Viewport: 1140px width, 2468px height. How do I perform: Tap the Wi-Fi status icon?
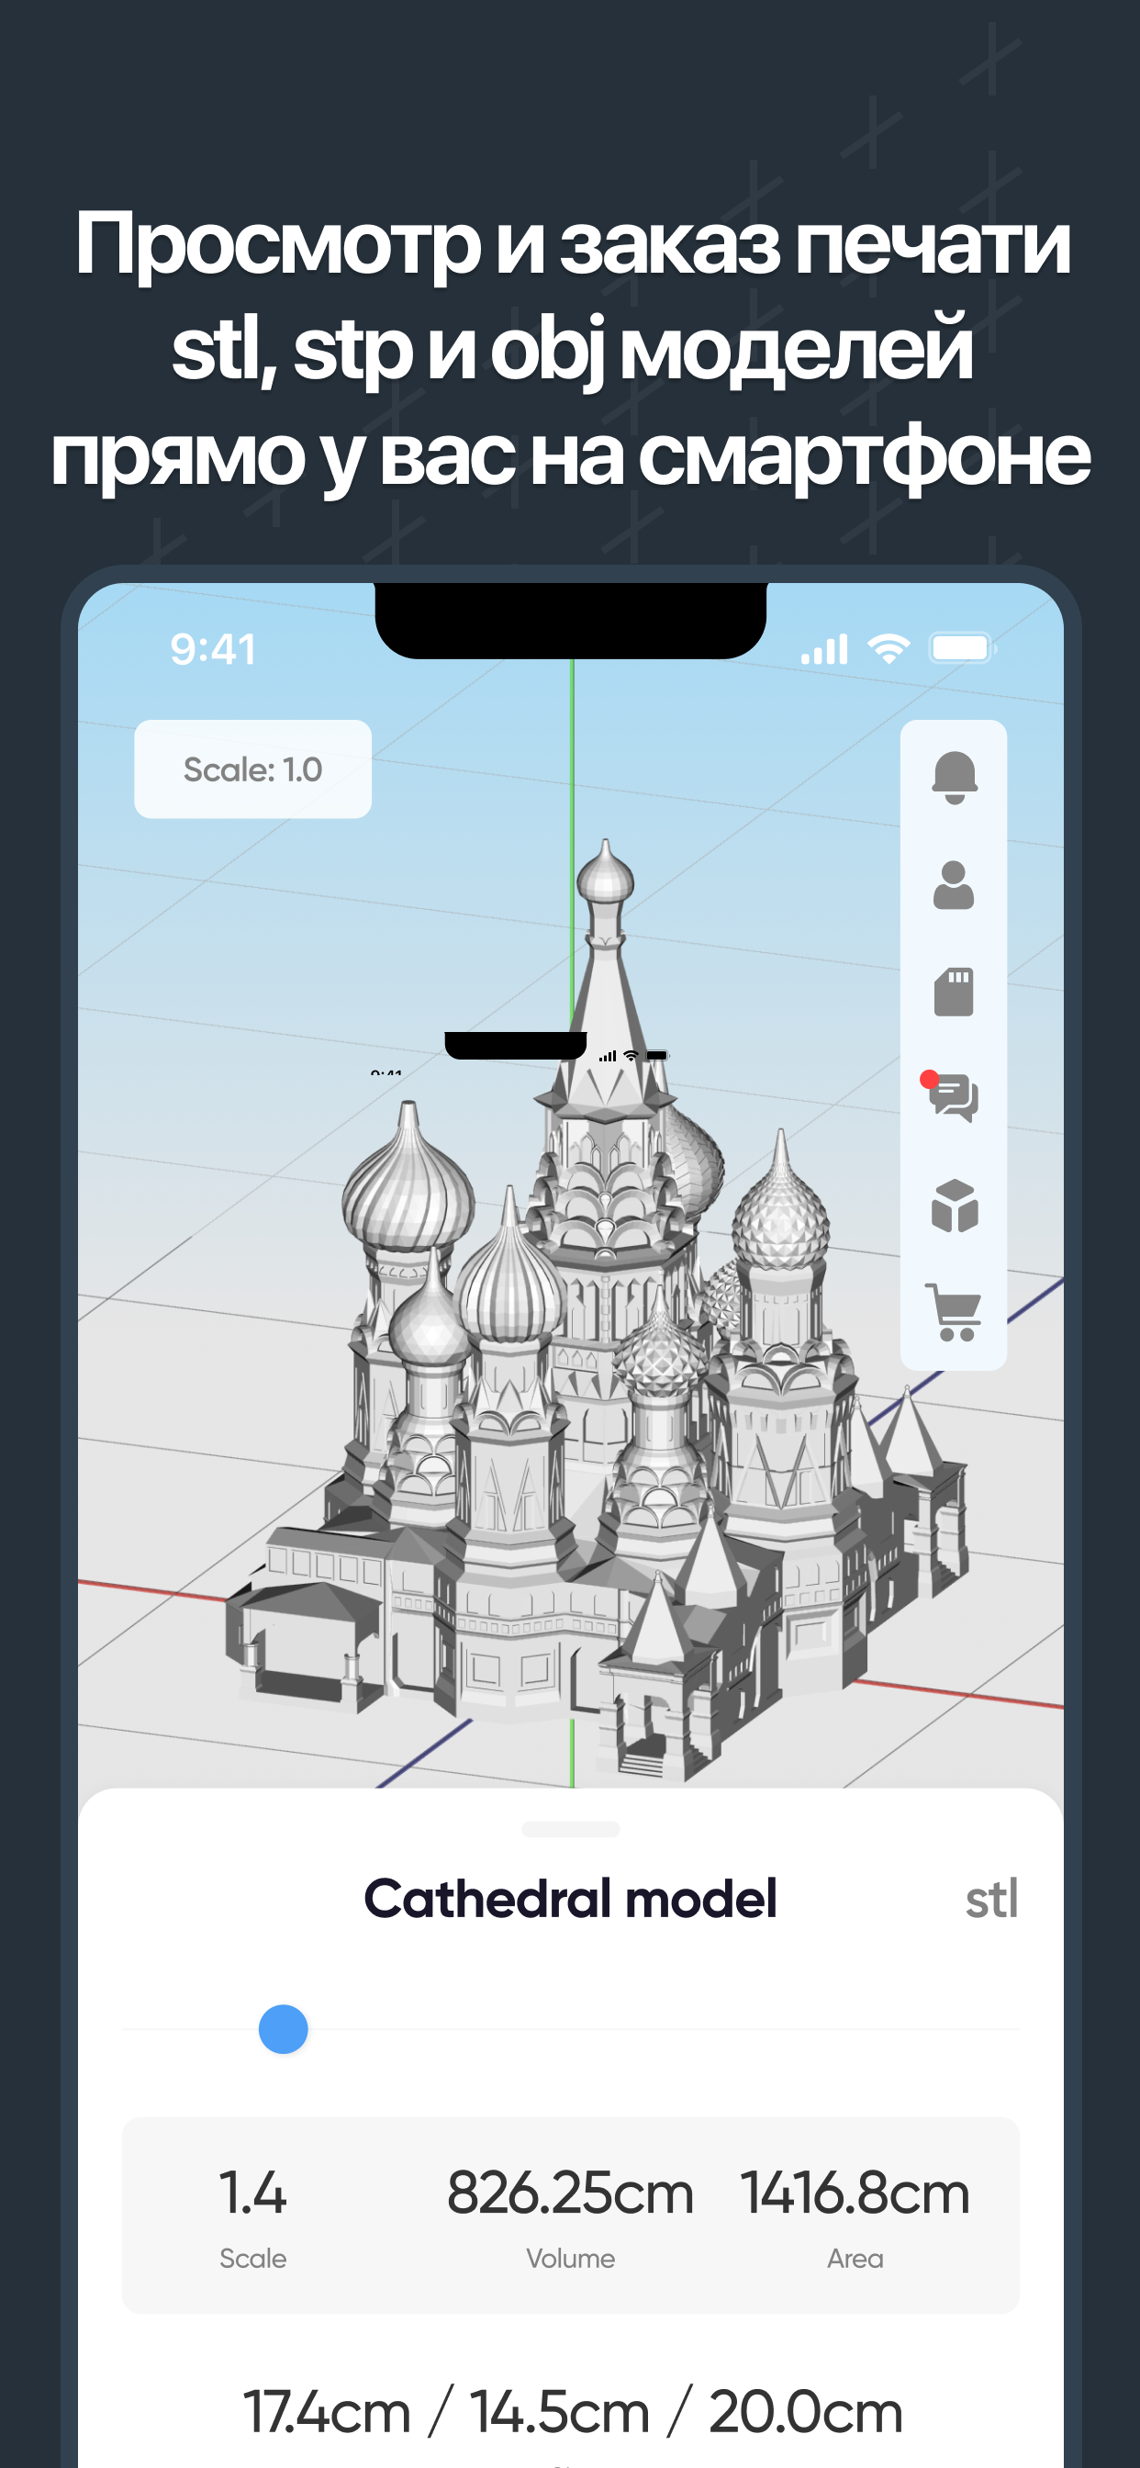(x=889, y=648)
